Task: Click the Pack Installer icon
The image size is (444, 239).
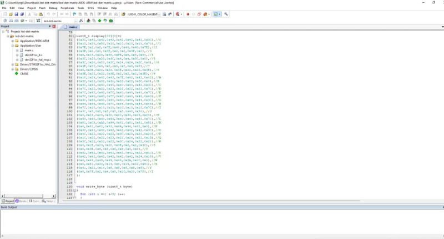Action: click(111, 21)
